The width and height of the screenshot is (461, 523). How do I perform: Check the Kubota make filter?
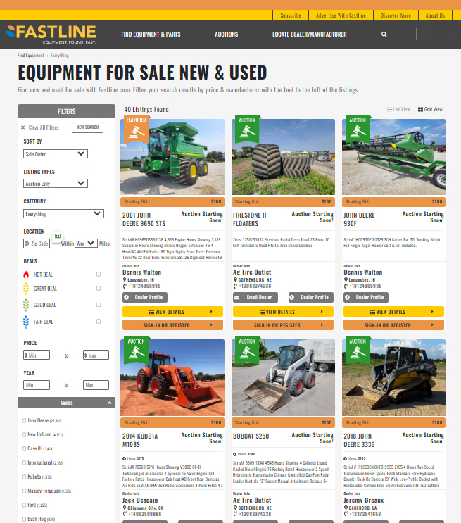tap(24, 477)
